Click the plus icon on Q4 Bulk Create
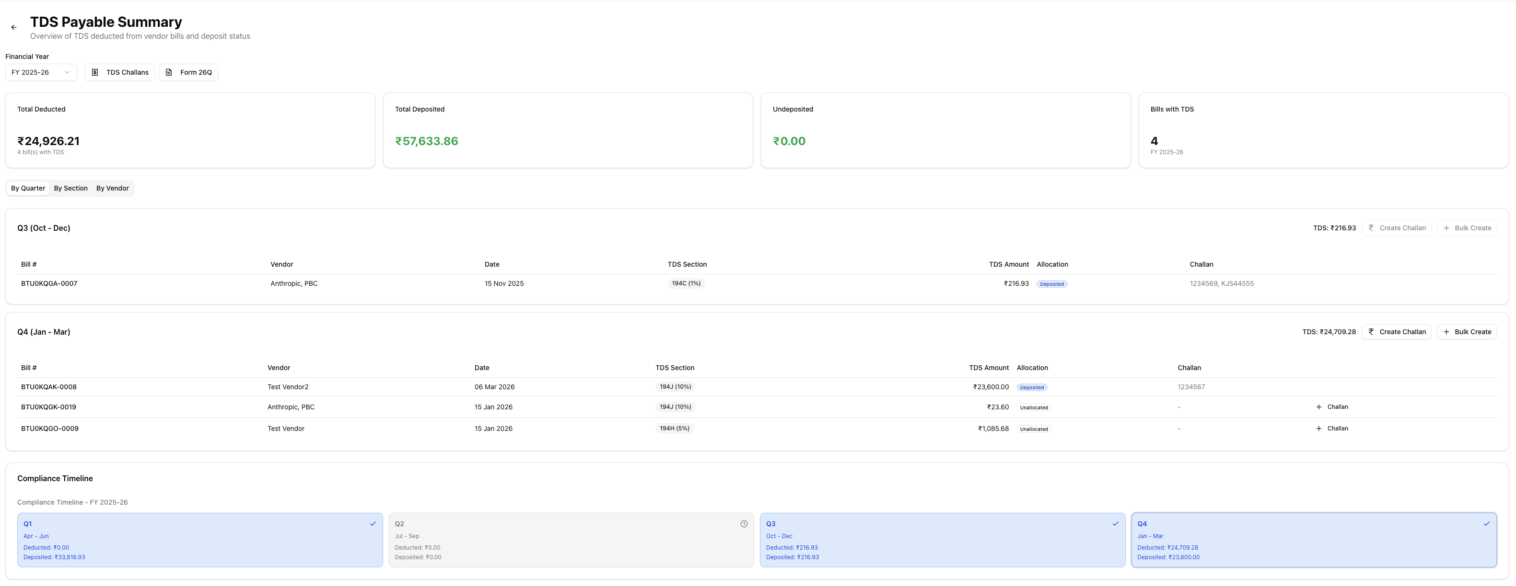The width and height of the screenshot is (1516, 586). click(1446, 331)
